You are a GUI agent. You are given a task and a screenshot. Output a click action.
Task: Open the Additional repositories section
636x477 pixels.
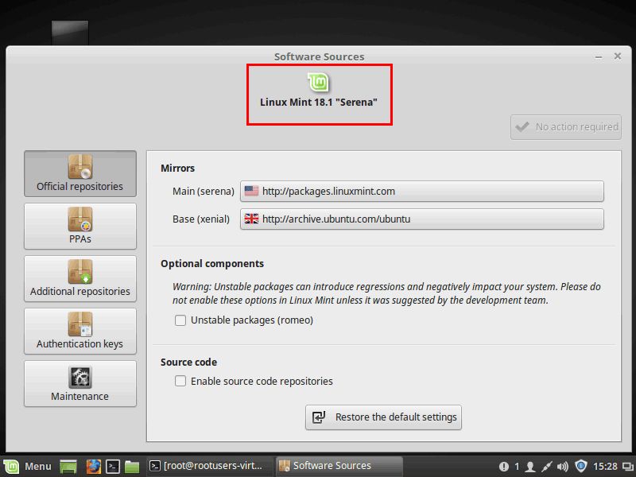click(x=79, y=278)
